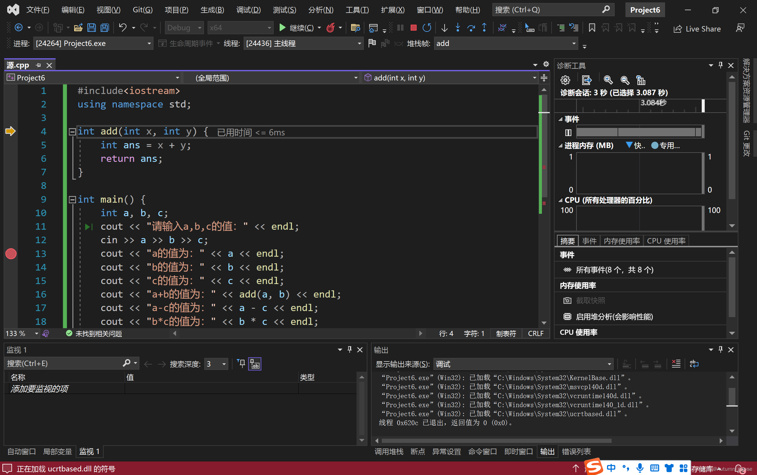Collapse the add function code block
This screenshot has height=475, width=757.
click(72, 132)
